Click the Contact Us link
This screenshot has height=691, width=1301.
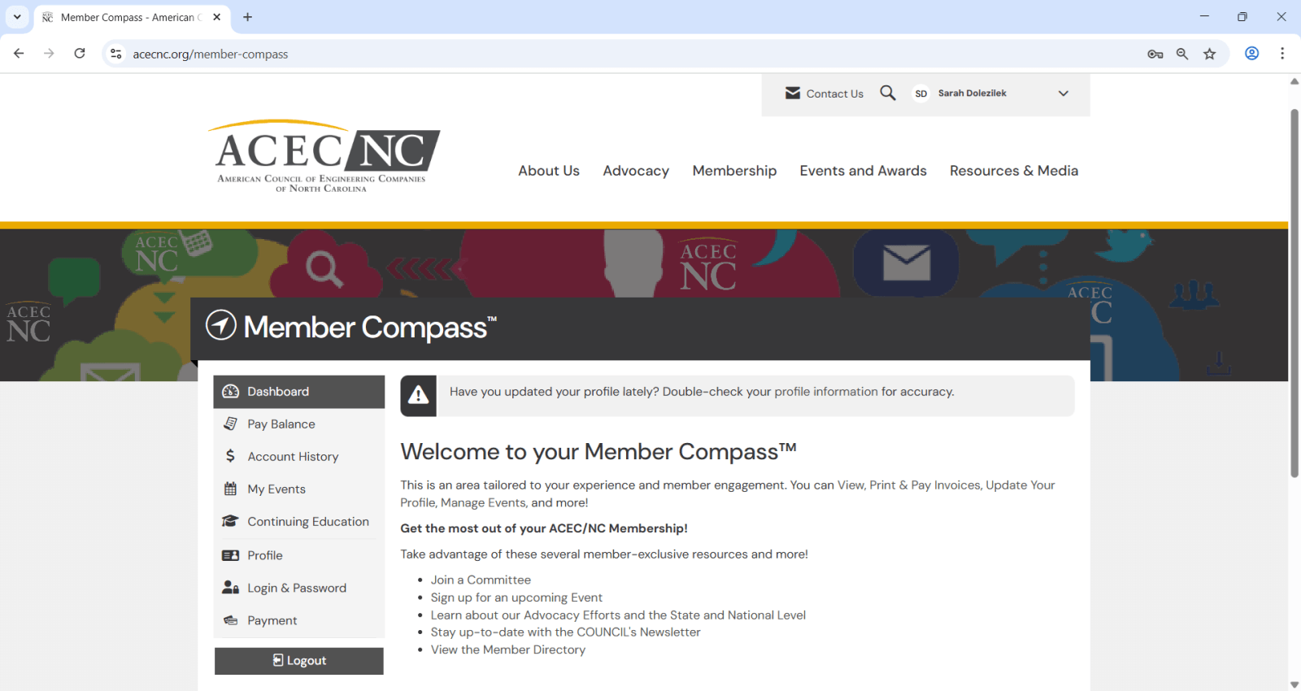(834, 93)
